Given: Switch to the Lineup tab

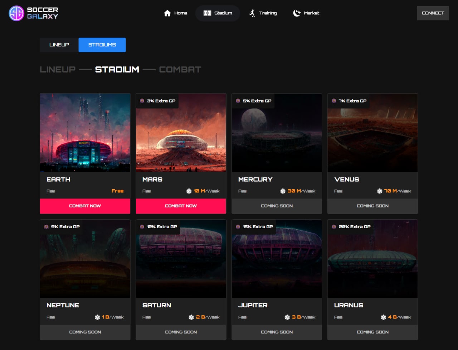Looking at the screenshot, I should 59,45.
